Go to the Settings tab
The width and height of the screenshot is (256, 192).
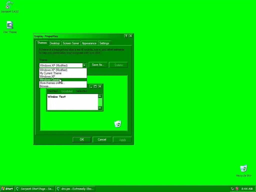[x=104, y=43]
